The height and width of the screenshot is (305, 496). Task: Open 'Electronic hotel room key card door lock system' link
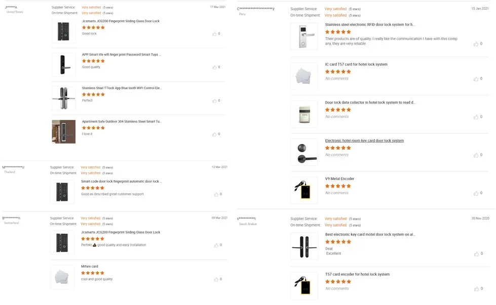click(364, 141)
